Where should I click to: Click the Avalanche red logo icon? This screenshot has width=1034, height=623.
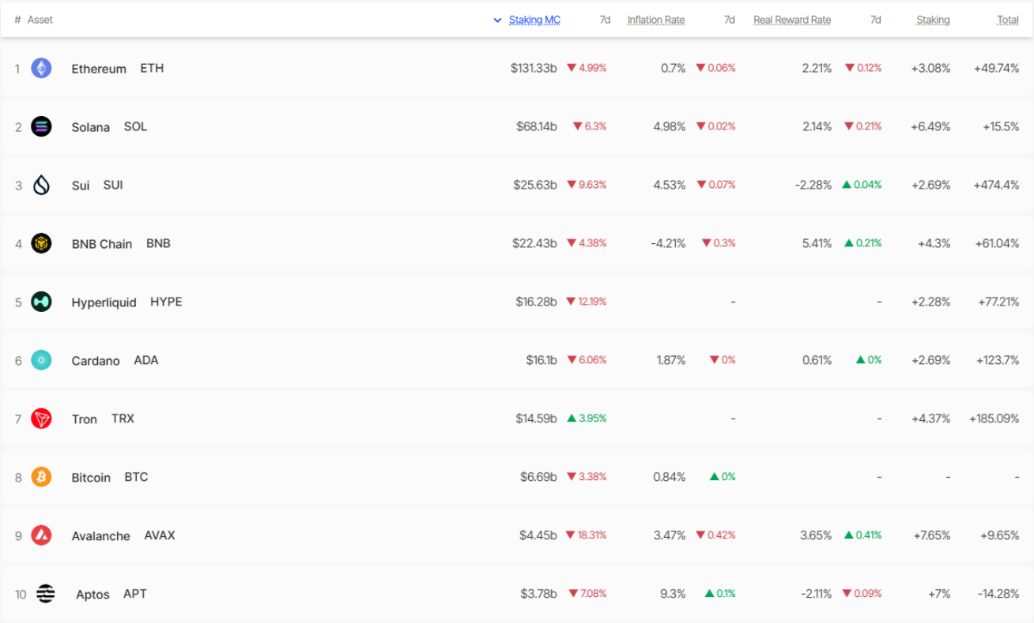tap(41, 535)
